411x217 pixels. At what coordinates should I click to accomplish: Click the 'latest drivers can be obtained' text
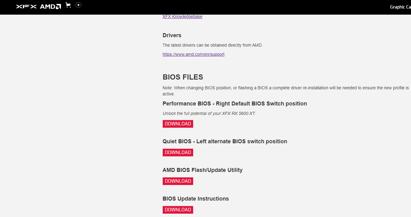[x=212, y=45]
